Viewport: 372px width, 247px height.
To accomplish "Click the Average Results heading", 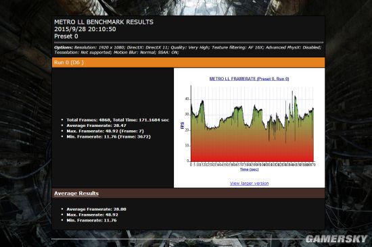I will click(76, 193).
